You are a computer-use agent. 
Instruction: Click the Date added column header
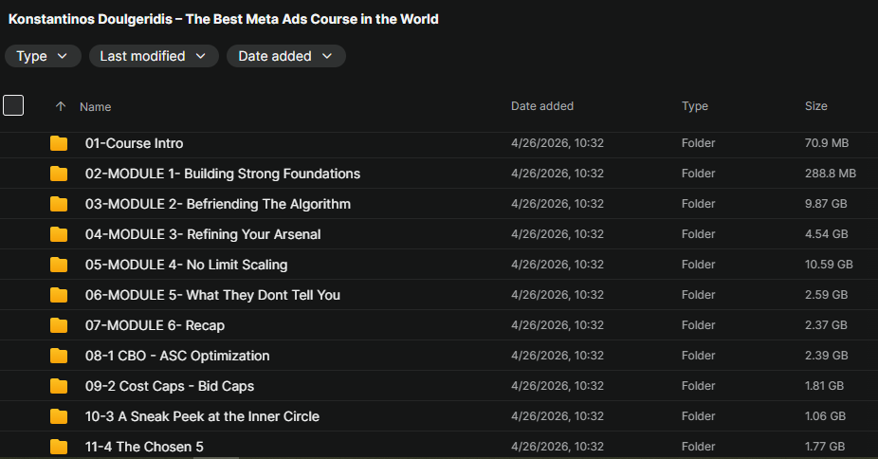pyautogui.click(x=541, y=106)
